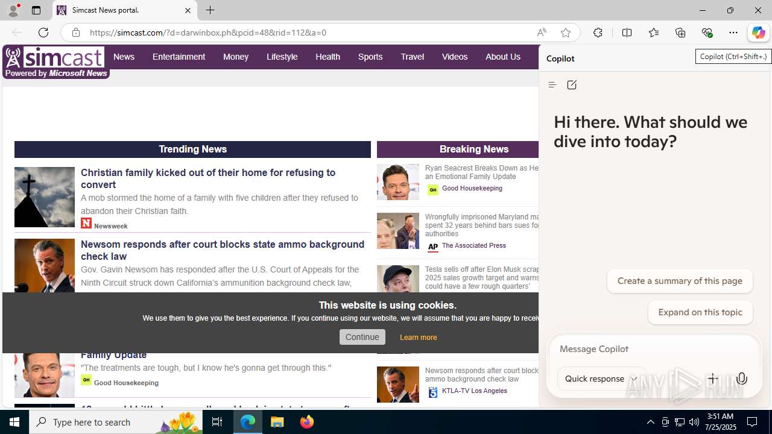Open church cross article thumbnail

coord(45,197)
